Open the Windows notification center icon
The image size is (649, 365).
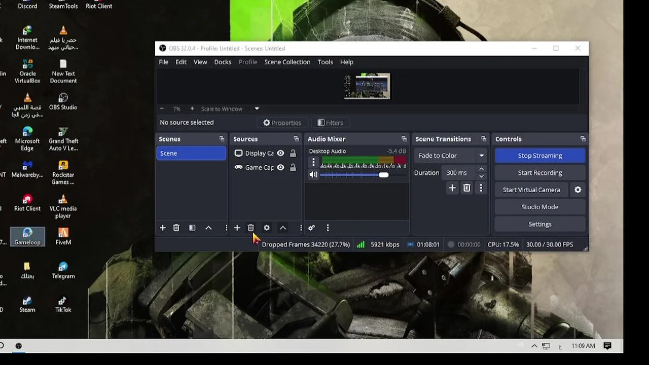click(x=607, y=346)
